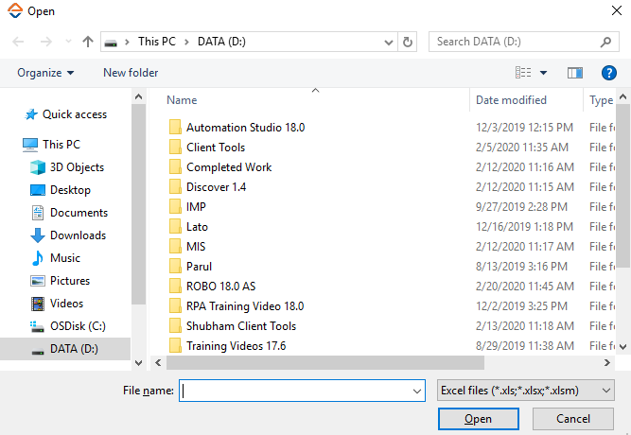Click the Refresh button in address bar
The width and height of the screenshot is (631, 435).
pyautogui.click(x=408, y=42)
